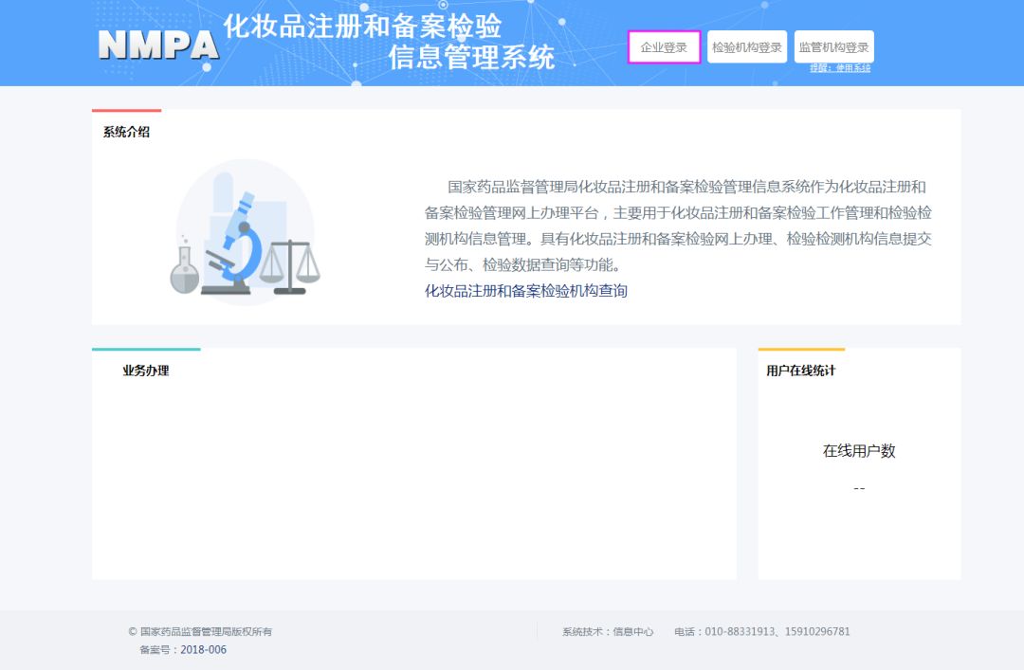Click the 系统技术：信息中心 footer text
The height and width of the screenshot is (670, 1024).
607,631
